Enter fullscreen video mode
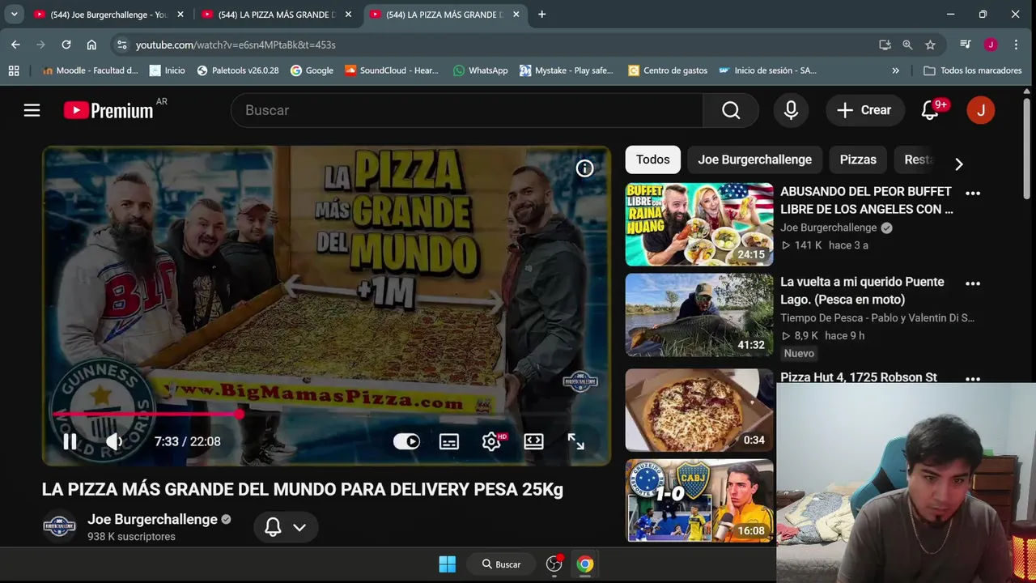The height and width of the screenshot is (583, 1036). [x=575, y=441]
